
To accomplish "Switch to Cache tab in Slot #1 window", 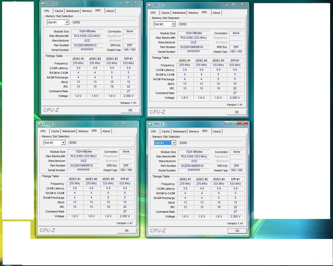I will [59, 11].
